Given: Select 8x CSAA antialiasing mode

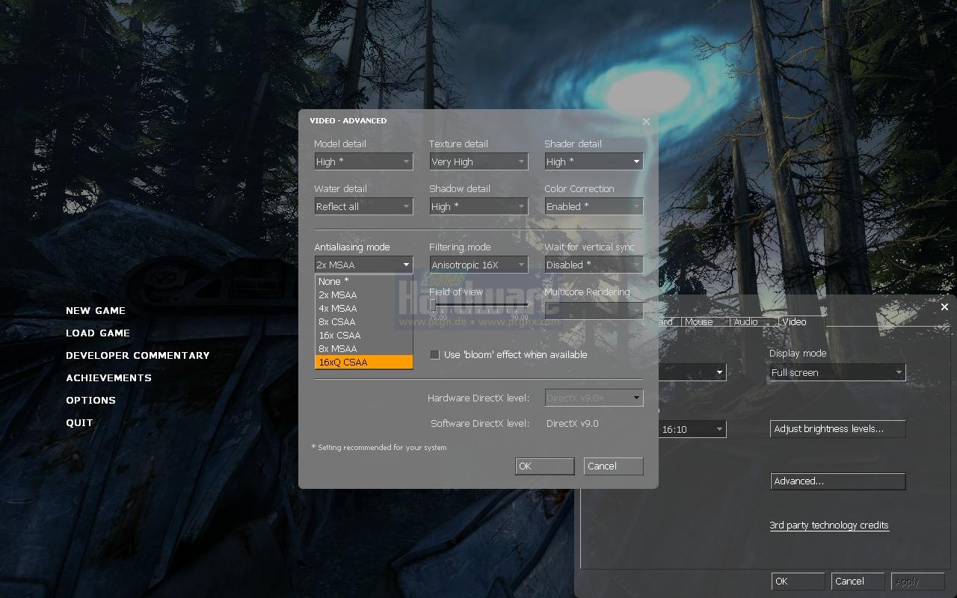Looking at the screenshot, I should (363, 322).
